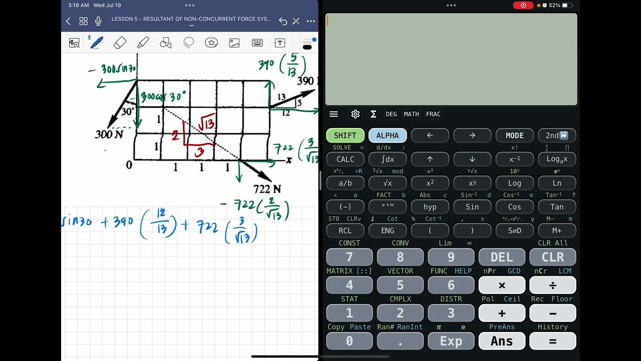Tap the Cos key

tap(514, 207)
